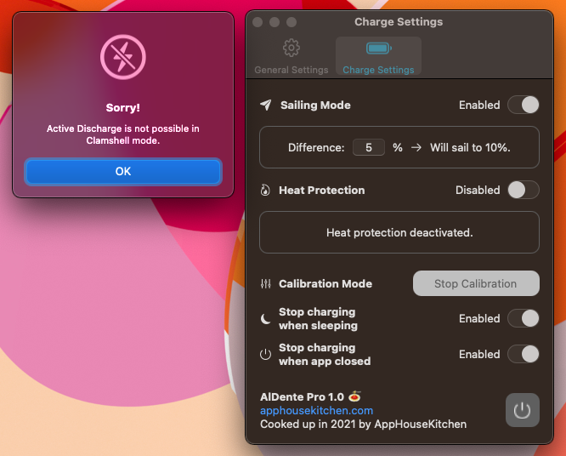The height and width of the screenshot is (456, 566).
Task: Click the moon icon for sleep charging
Action: pyautogui.click(x=265, y=319)
